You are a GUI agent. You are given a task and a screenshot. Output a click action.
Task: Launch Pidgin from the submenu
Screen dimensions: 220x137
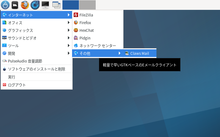(98, 38)
